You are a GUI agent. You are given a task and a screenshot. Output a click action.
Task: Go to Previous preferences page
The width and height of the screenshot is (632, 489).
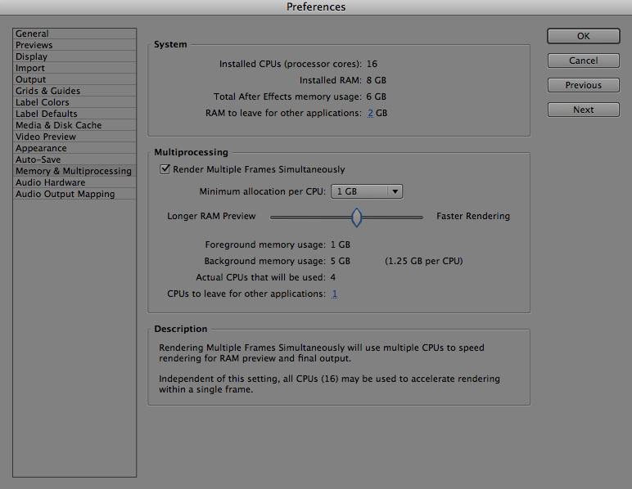[583, 85]
